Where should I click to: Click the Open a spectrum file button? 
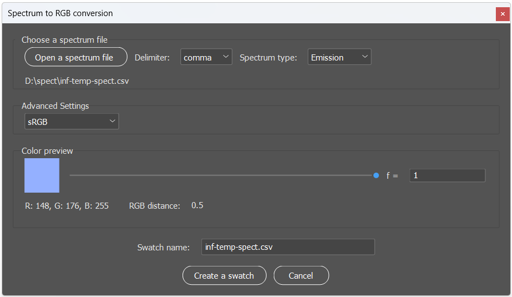point(76,57)
